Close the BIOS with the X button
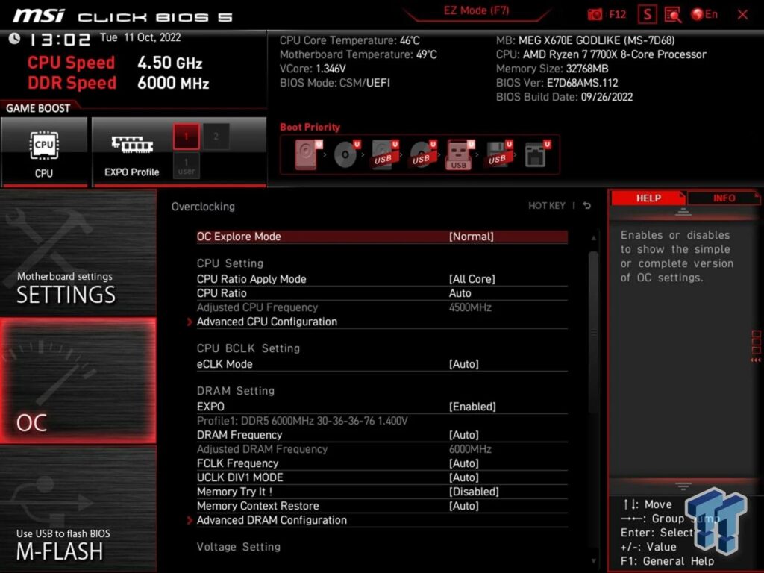This screenshot has height=573, width=764. (742, 15)
